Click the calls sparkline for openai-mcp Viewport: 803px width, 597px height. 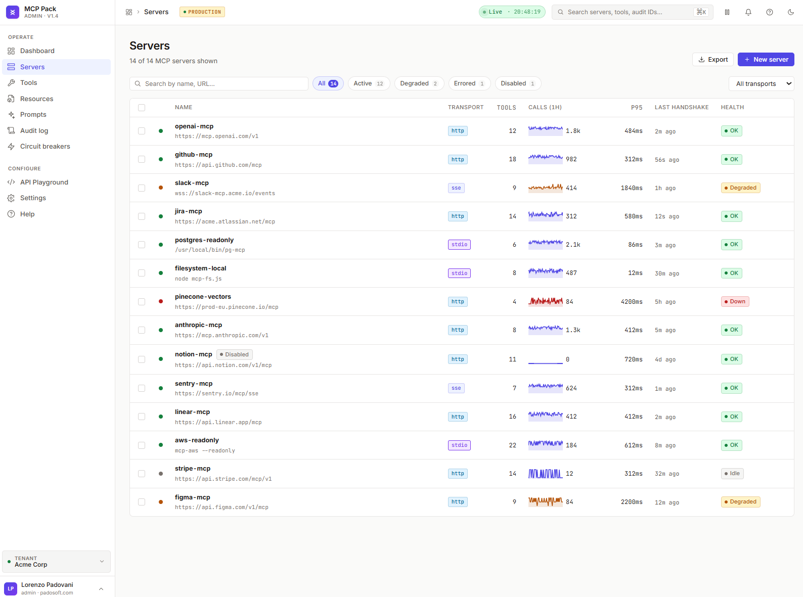pyautogui.click(x=546, y=130)
